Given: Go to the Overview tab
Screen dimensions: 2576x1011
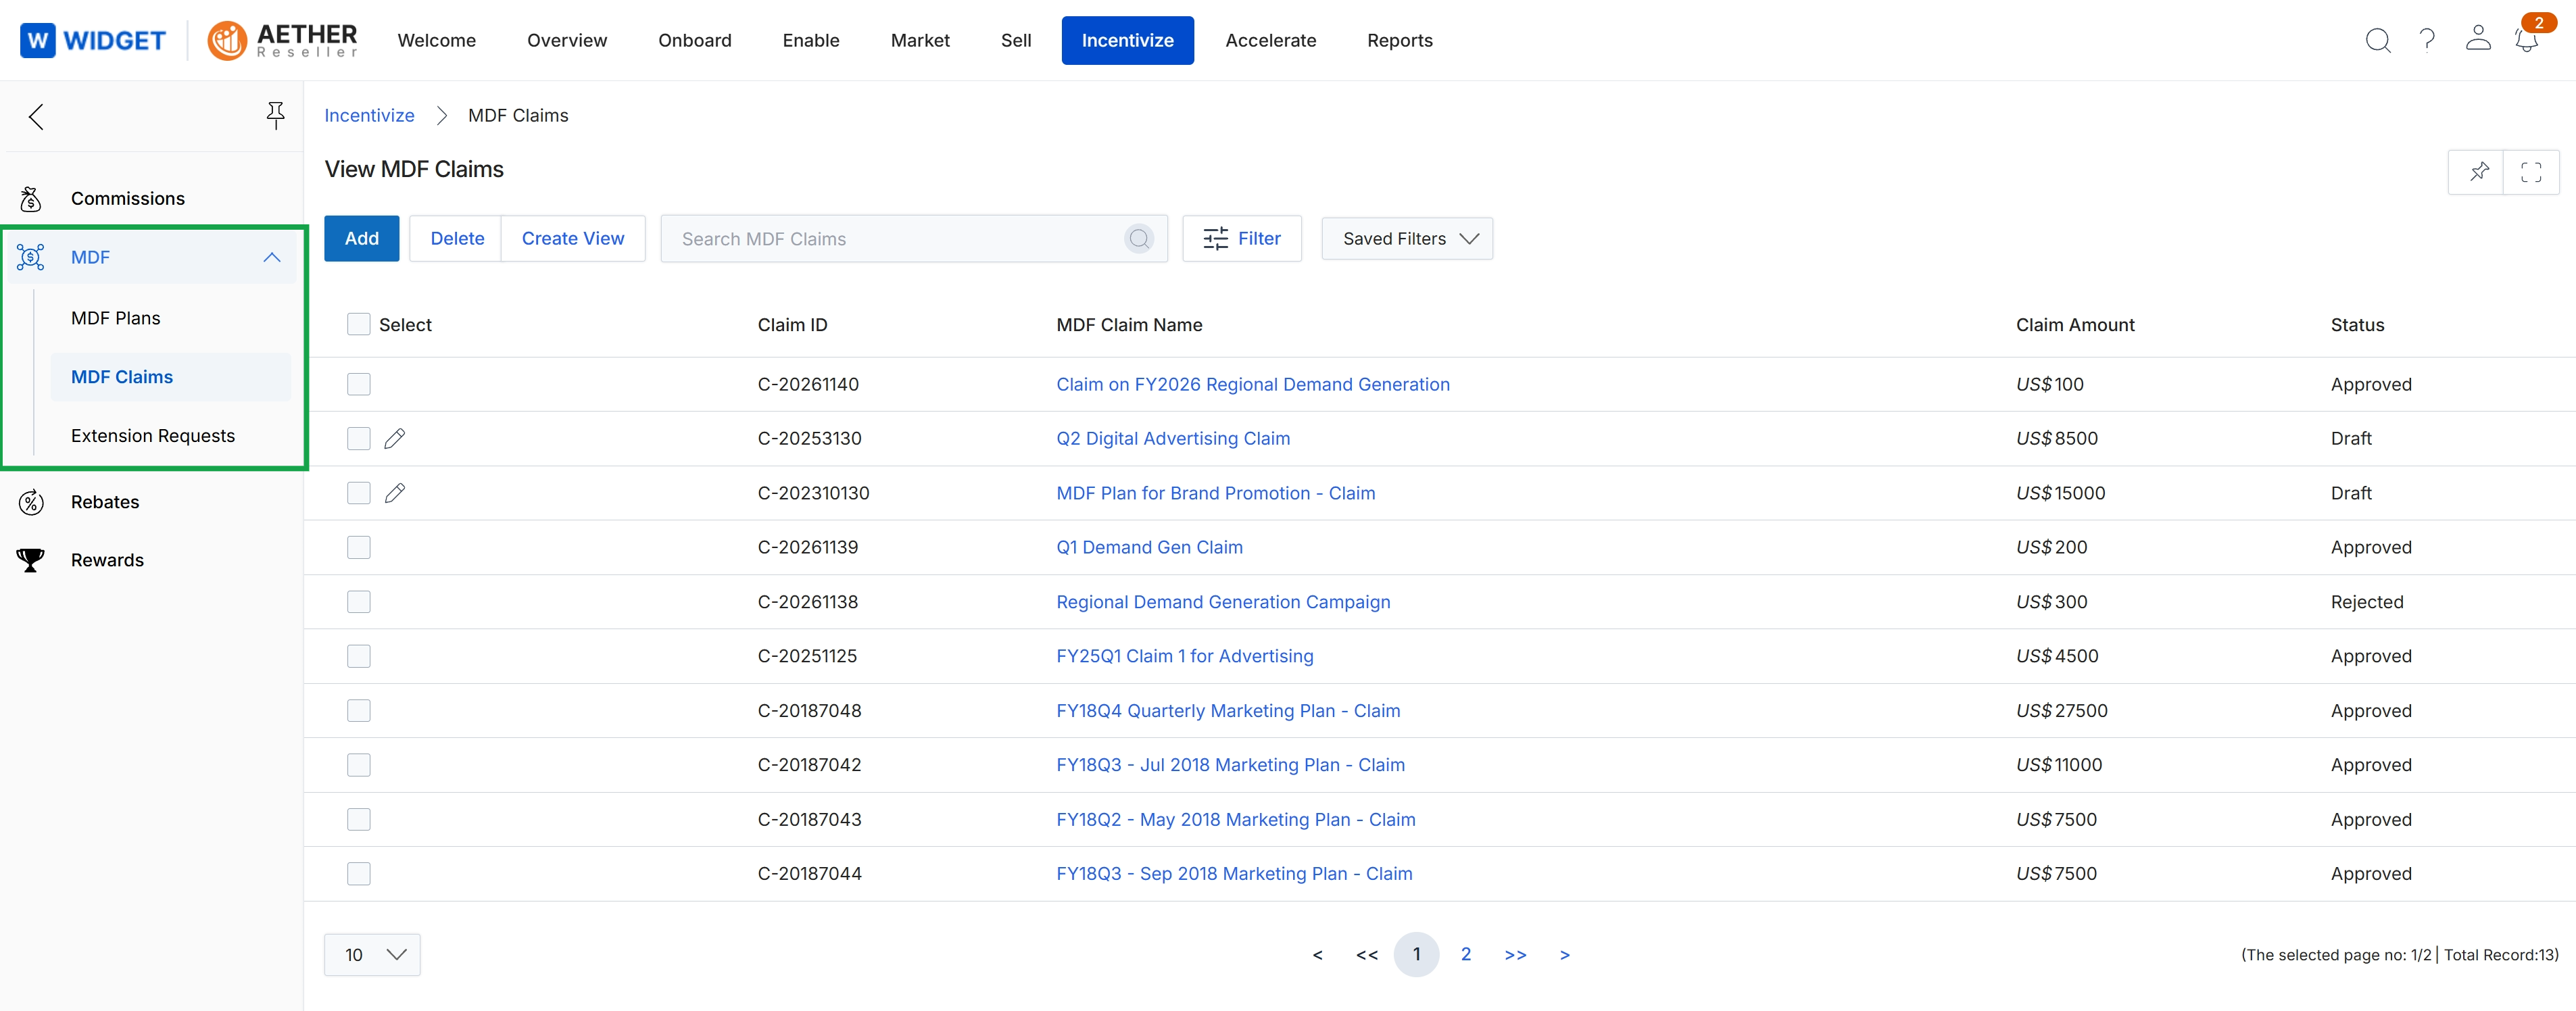Looking at the screenshot, I should pyautogui.click(x=567, y=40).
